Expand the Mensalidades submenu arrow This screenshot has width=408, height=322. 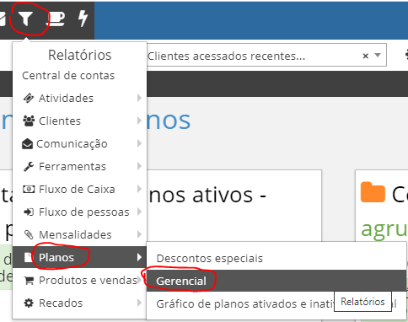[x=139, y=234]
